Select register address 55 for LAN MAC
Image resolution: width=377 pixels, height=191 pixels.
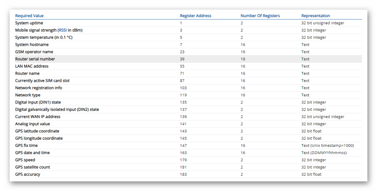[x=182, y=66]
